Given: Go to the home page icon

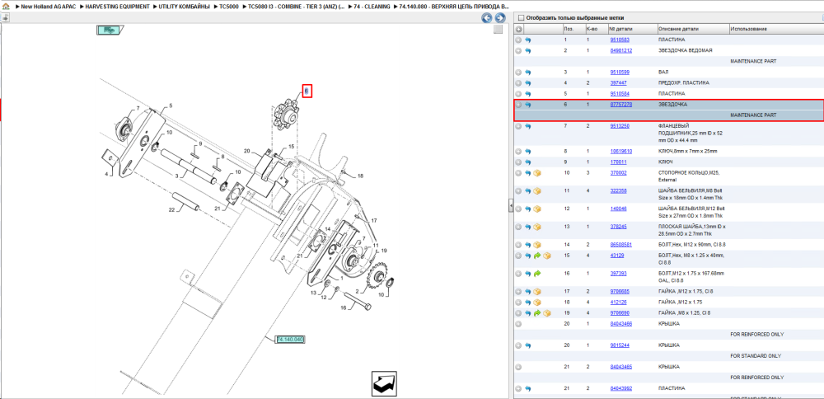Looking at the screenshot, I should (x=5, y=7).
